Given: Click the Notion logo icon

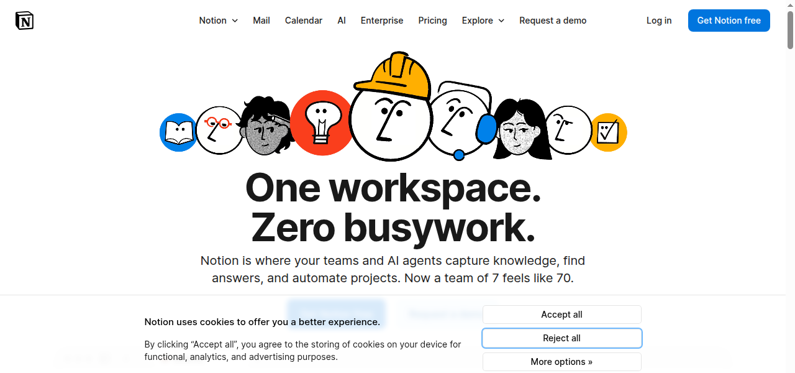Looking at the screenshot, I should [x=25, y=21].
